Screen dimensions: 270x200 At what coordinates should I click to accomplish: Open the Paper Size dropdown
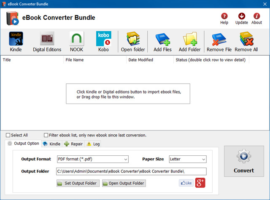point(187,159)
